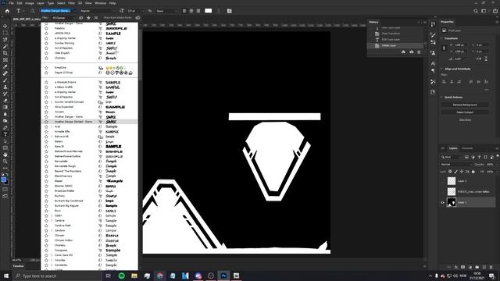500x281 pixels.
Task: Open the Filter menu
Action: [x=71, y=3]
